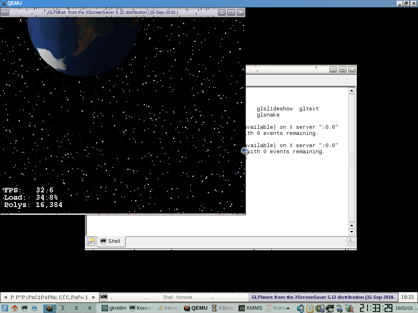The width and height of the screenshot is (418, 313).
Task: Switch to virtual desktop 2
Action: point(62,308)
